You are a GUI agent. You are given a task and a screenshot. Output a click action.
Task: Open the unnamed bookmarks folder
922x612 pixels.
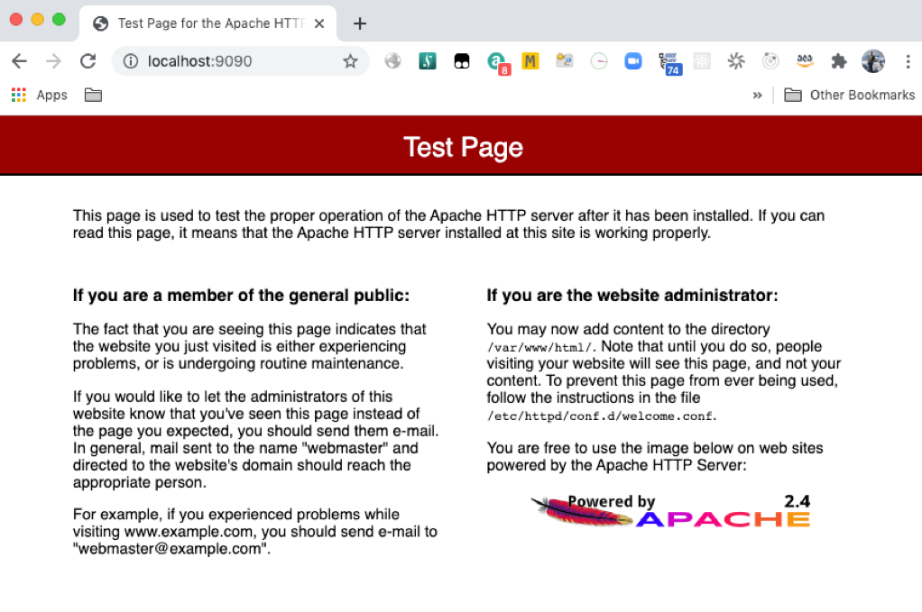[93, 96]
